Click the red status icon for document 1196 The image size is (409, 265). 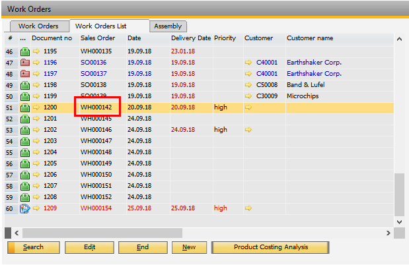[x=25, y=63]
